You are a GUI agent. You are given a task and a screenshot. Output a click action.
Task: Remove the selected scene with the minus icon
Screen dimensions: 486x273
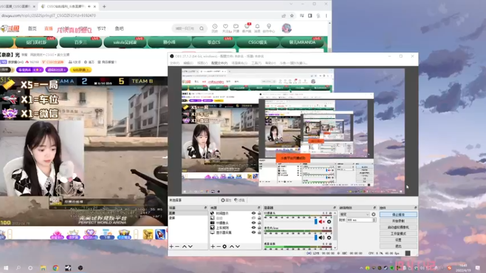point(177,246)
